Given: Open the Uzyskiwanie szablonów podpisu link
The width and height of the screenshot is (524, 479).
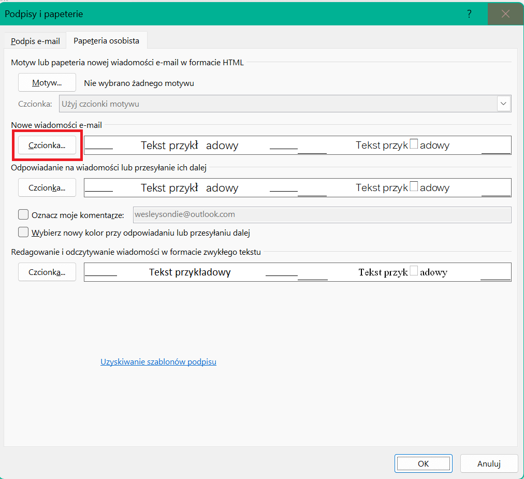Looking at the screenshot, I should pyautogui.click(x=158, y=362).
